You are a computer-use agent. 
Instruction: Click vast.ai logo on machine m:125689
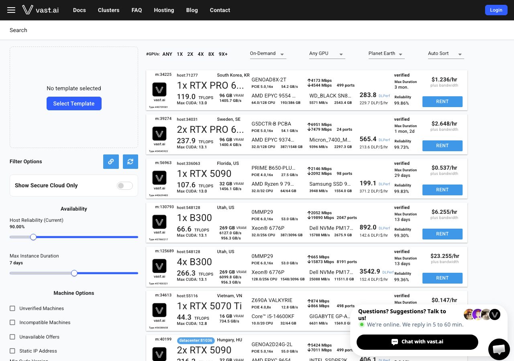click(159, 266)
